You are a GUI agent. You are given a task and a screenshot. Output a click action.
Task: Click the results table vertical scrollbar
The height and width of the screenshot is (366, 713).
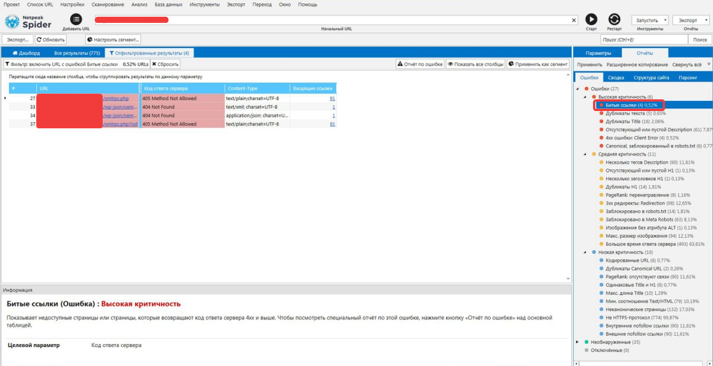pyautogui.click(x=569, y=176)
